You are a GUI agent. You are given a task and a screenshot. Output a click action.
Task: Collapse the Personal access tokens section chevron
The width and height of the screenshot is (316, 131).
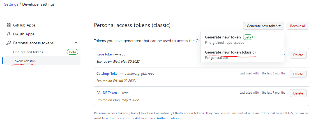pyautogui.click(x=76, y=43)
